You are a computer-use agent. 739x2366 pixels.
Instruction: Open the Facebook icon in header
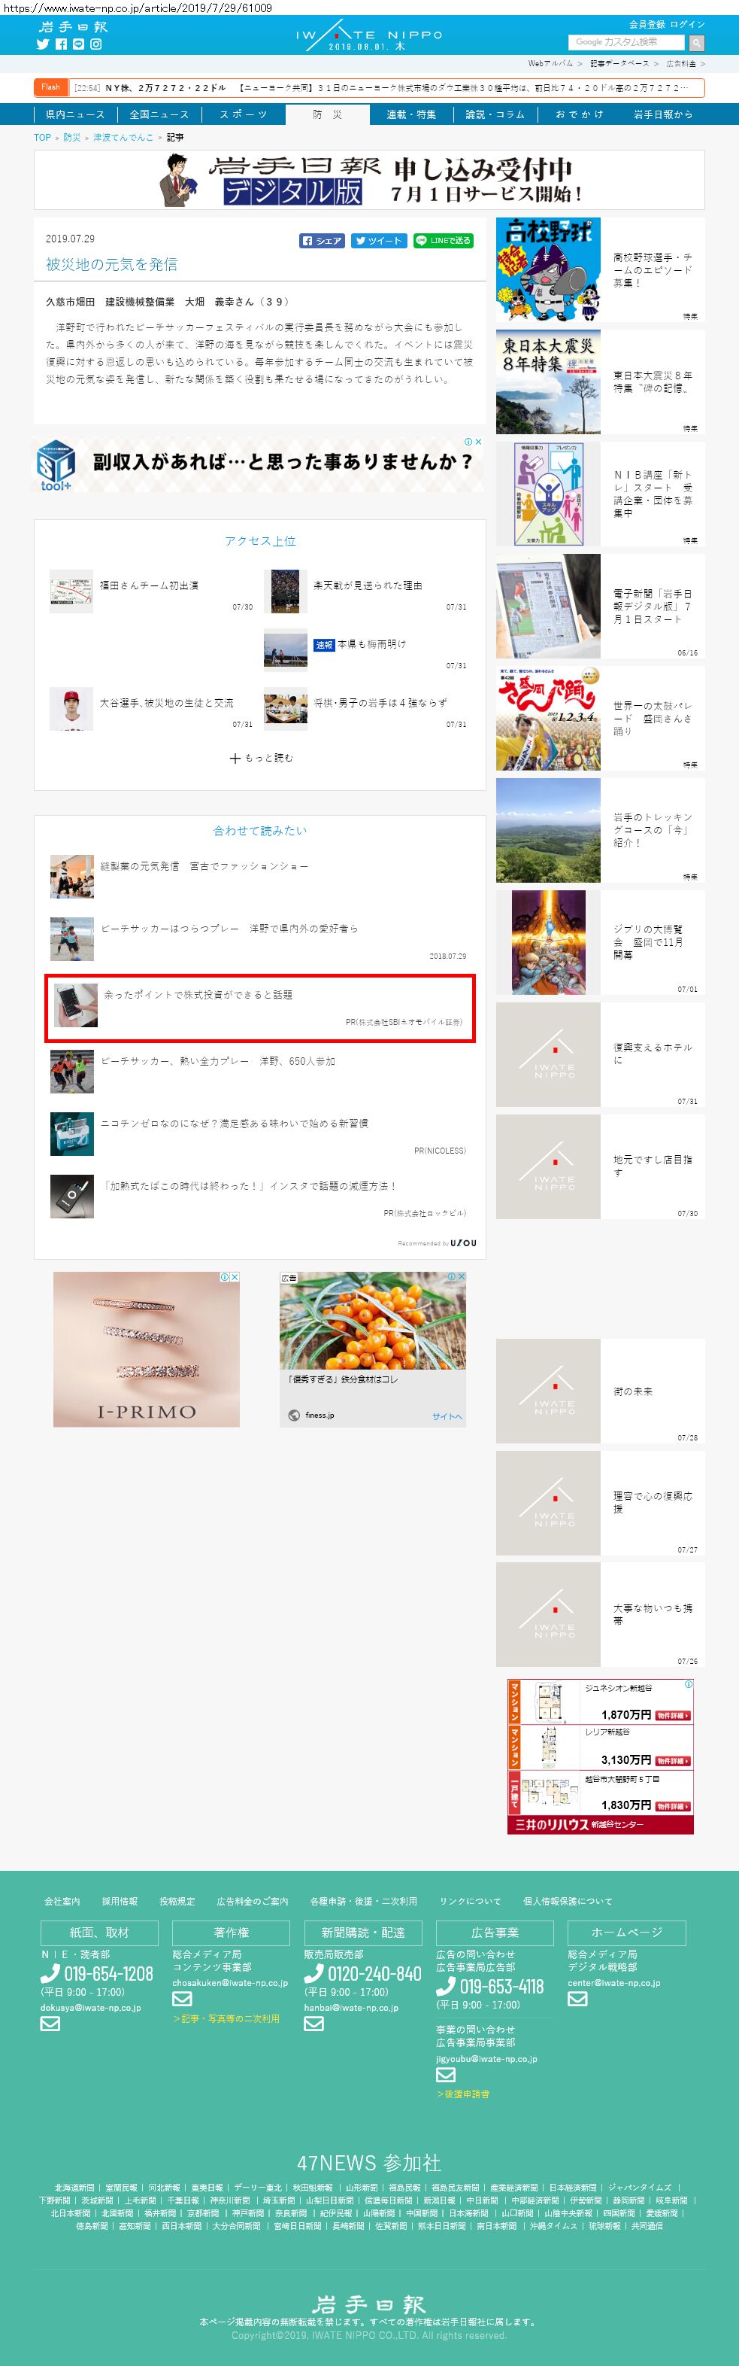coord(62,44)
